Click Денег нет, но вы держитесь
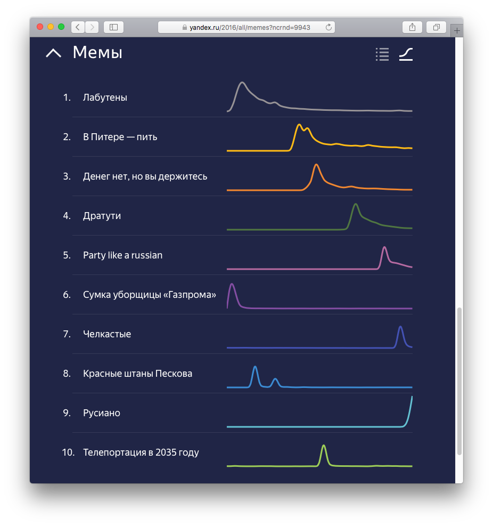The image size is (493, 526). point(145,176)
